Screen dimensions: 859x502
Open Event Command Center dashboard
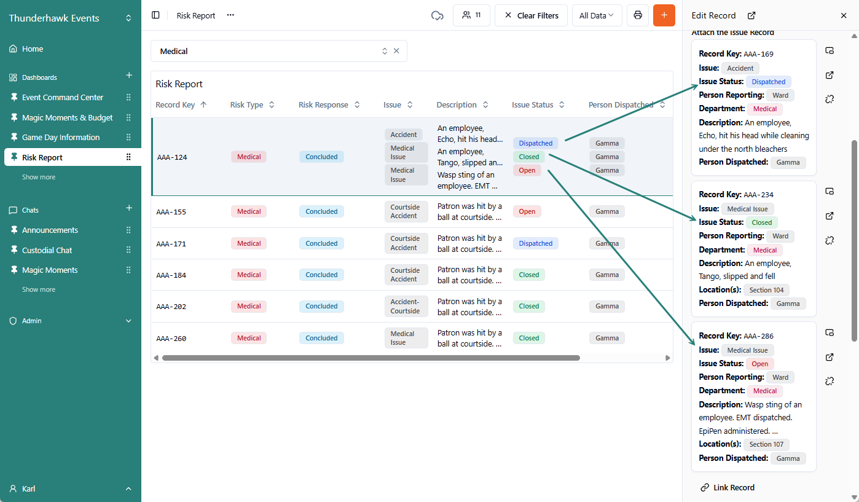pos(63,97)
